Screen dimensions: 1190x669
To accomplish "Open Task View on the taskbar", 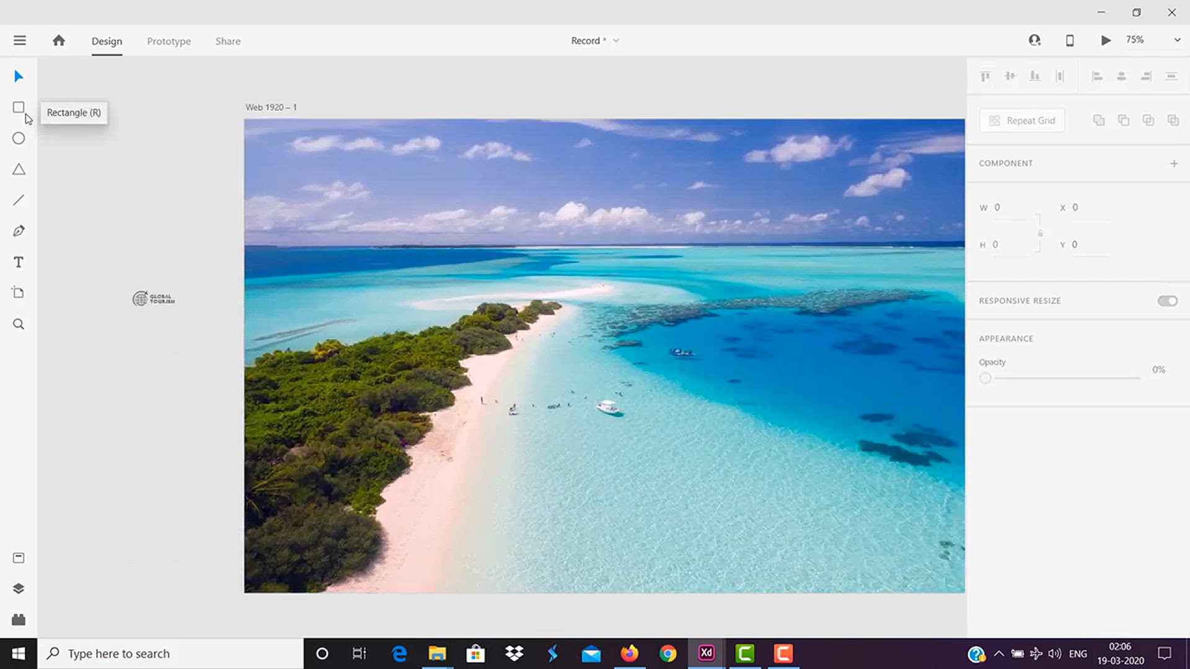I will pyautogui.click(x=359, y=654).
